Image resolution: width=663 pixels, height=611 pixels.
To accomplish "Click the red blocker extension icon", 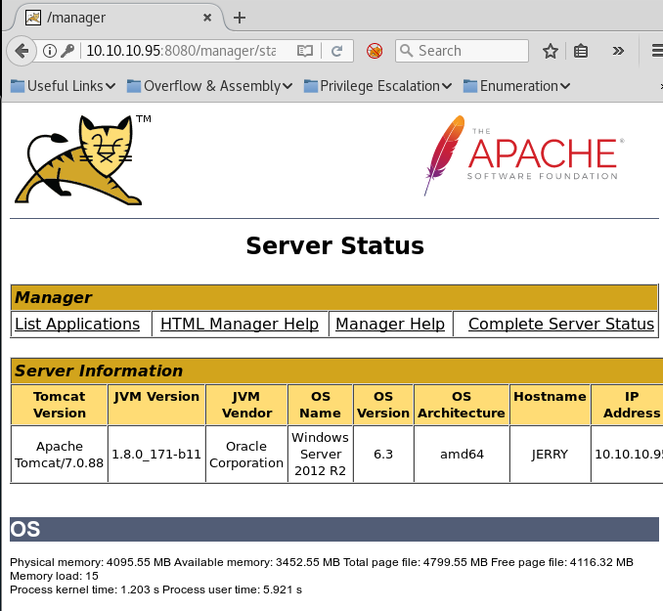I will (374, 51).
